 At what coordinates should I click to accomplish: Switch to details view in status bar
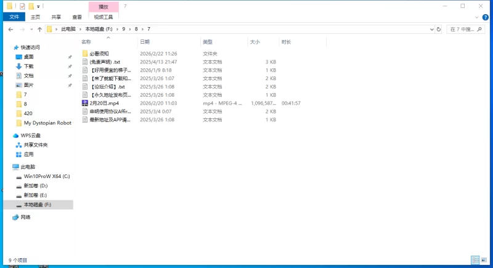(475, 260)
